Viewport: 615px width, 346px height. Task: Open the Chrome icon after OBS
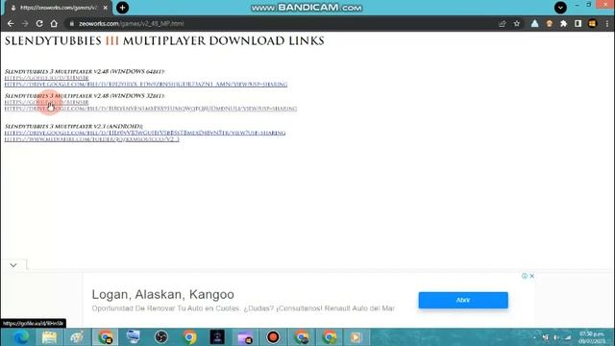click(x=189, y=337)
